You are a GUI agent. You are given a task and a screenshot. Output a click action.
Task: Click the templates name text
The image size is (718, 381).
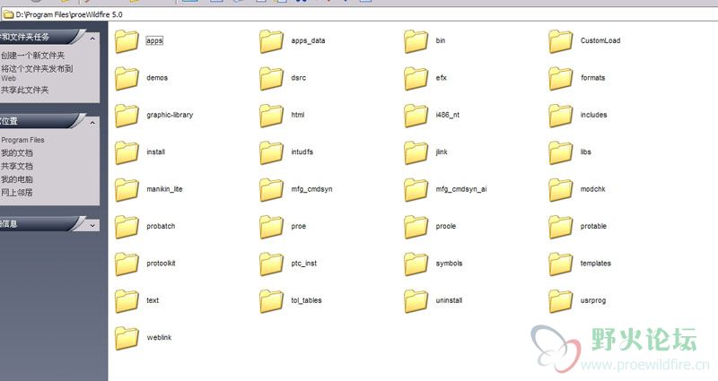[595, 264]
